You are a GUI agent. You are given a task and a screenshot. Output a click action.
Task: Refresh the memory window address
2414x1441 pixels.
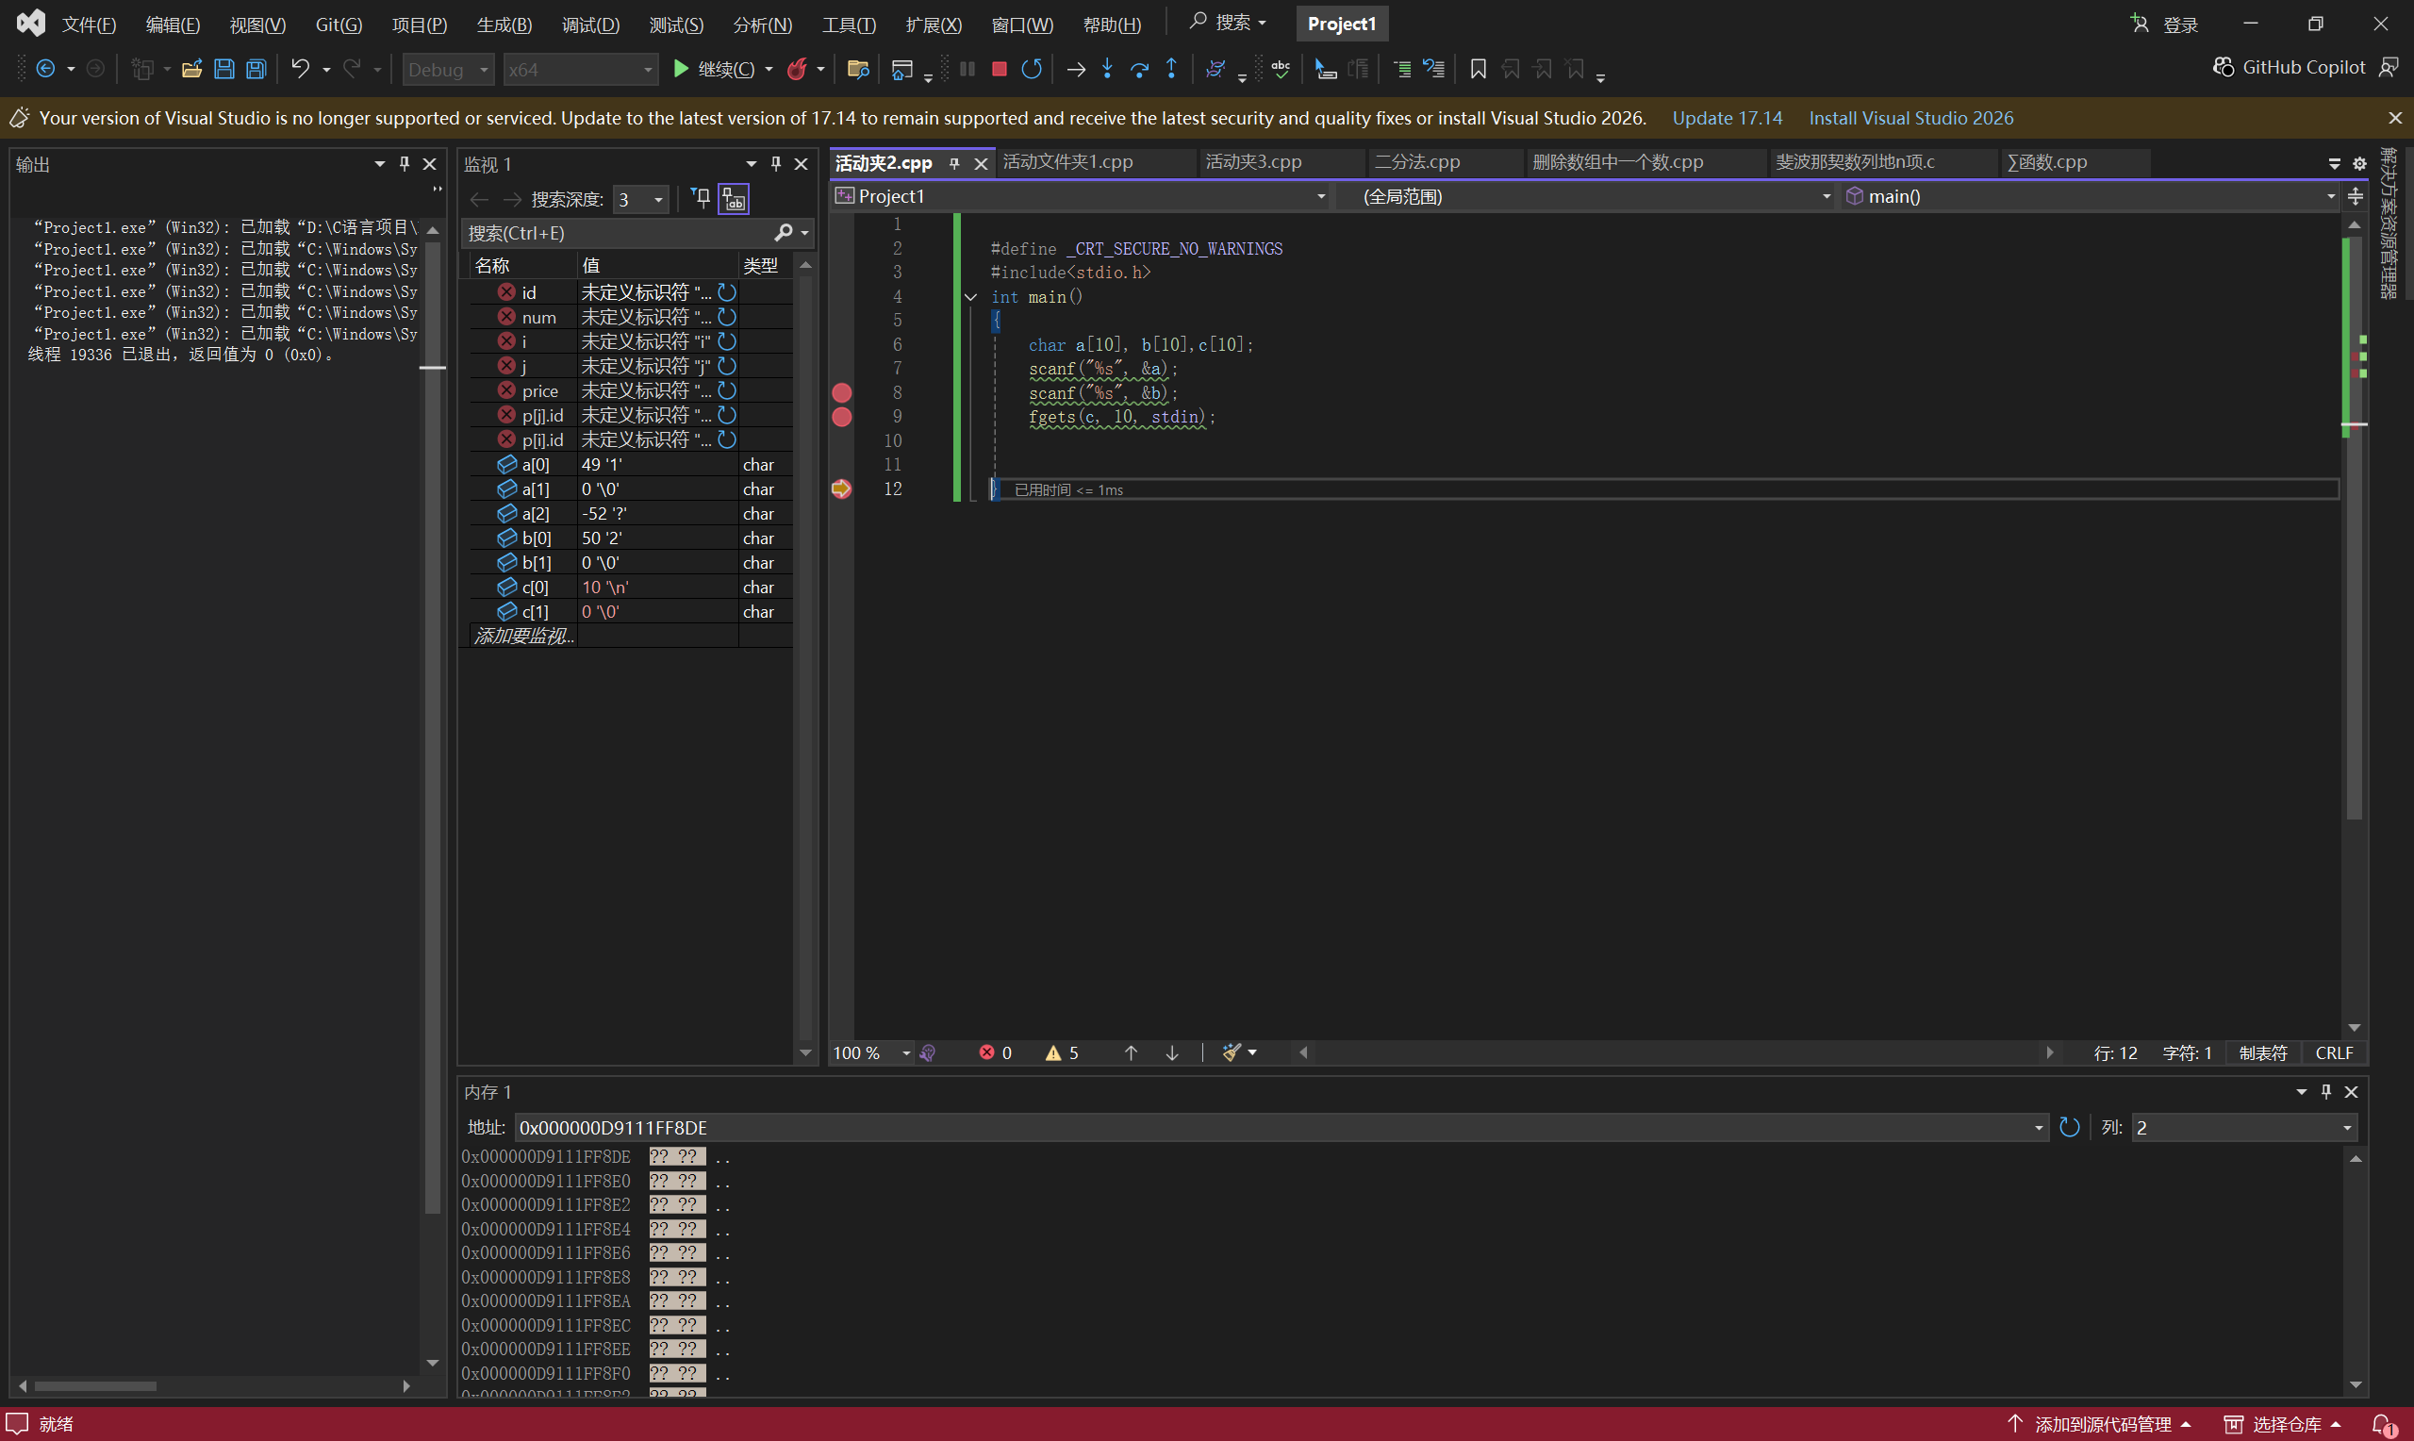[x=2070, y=1127]
